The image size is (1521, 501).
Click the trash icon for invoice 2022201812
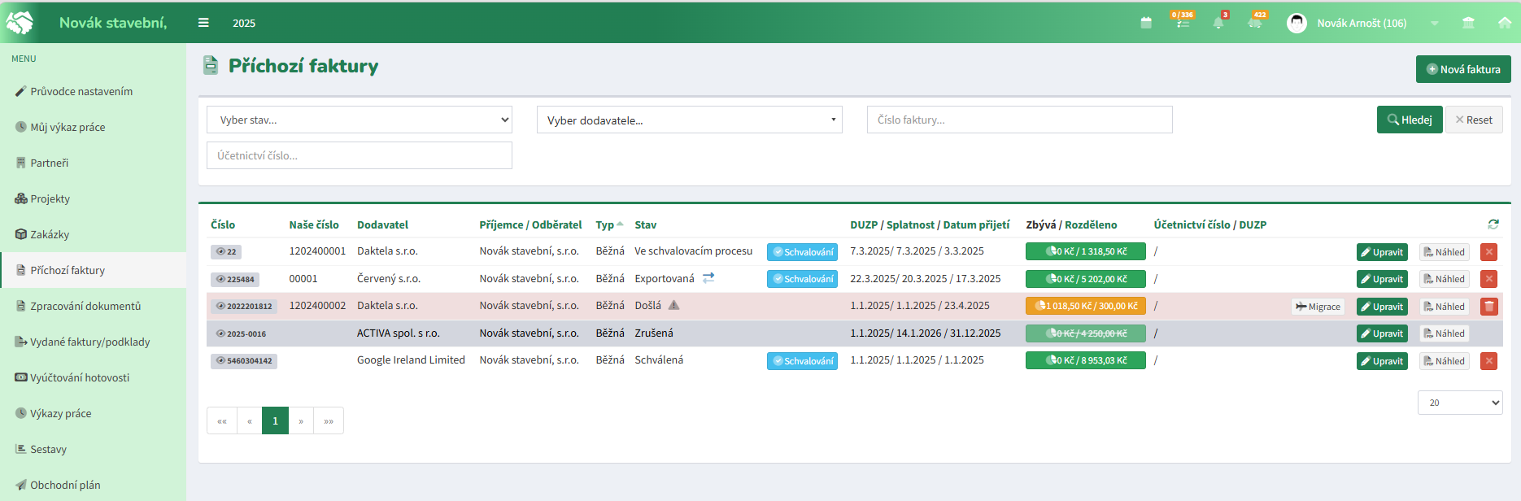tap(1489, 307)
